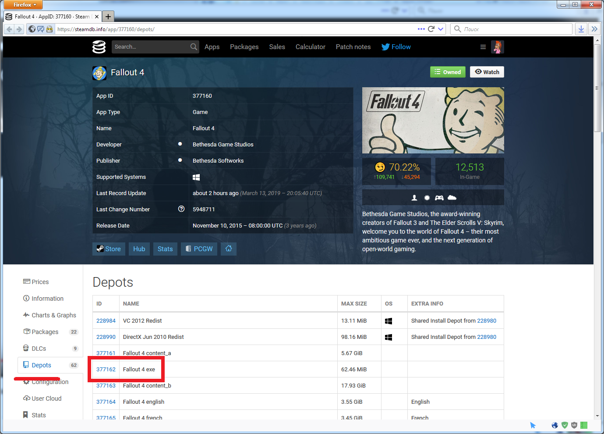Click the Firefox search box labeled Поиск

[512, 29]
